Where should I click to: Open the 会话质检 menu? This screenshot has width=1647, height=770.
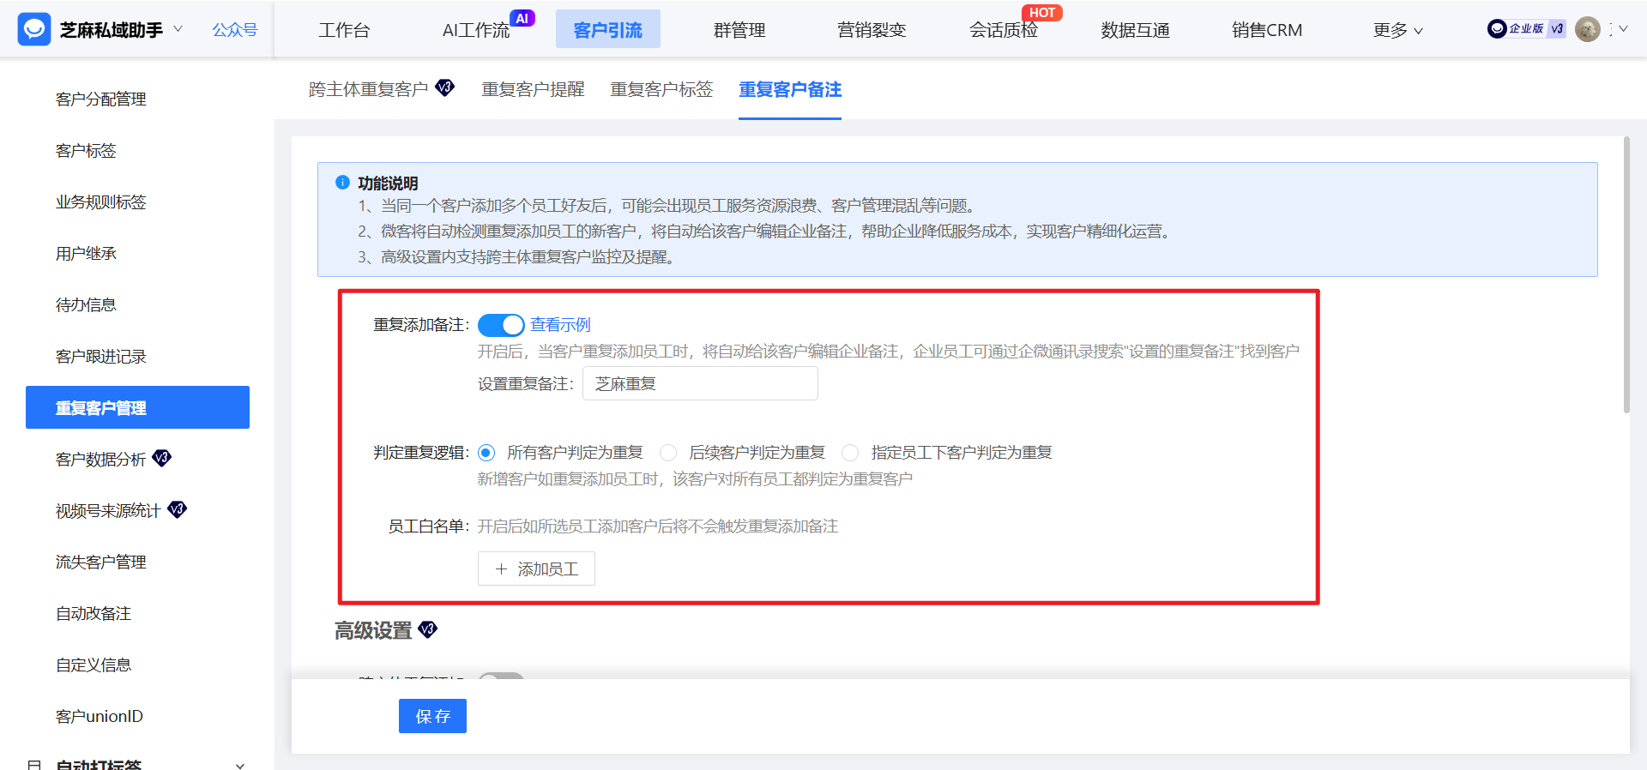pos(1004,30)
